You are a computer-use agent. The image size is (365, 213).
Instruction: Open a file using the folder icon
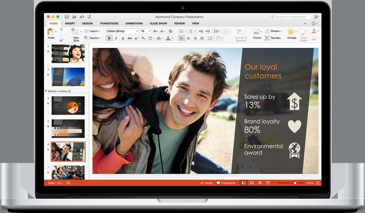pyautogui.click(x=74, y=17)
